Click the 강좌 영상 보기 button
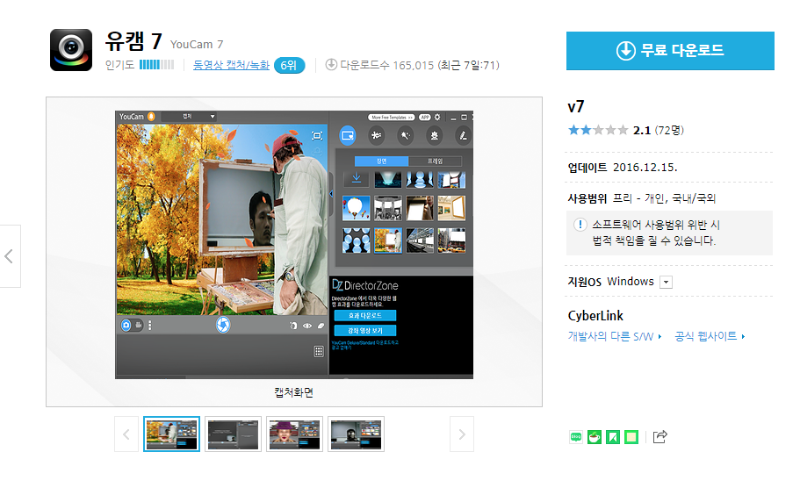This screenshot has height=495, width=800. 365,330
